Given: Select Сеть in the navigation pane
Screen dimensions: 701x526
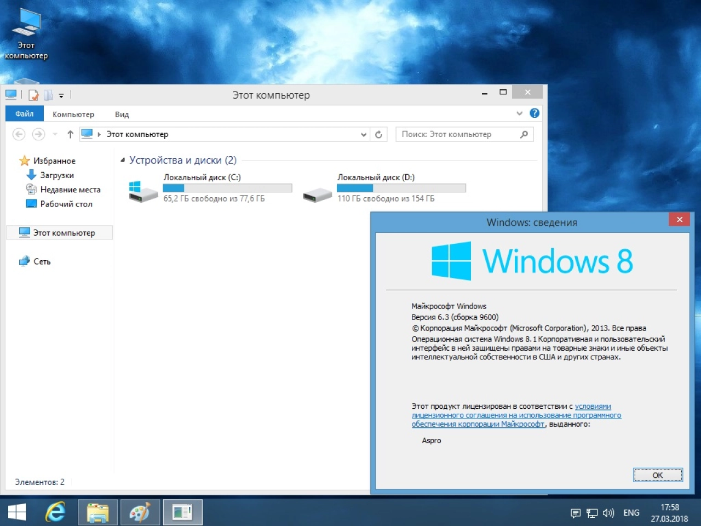Looking at the screenshot, I should tap(35, 261).
